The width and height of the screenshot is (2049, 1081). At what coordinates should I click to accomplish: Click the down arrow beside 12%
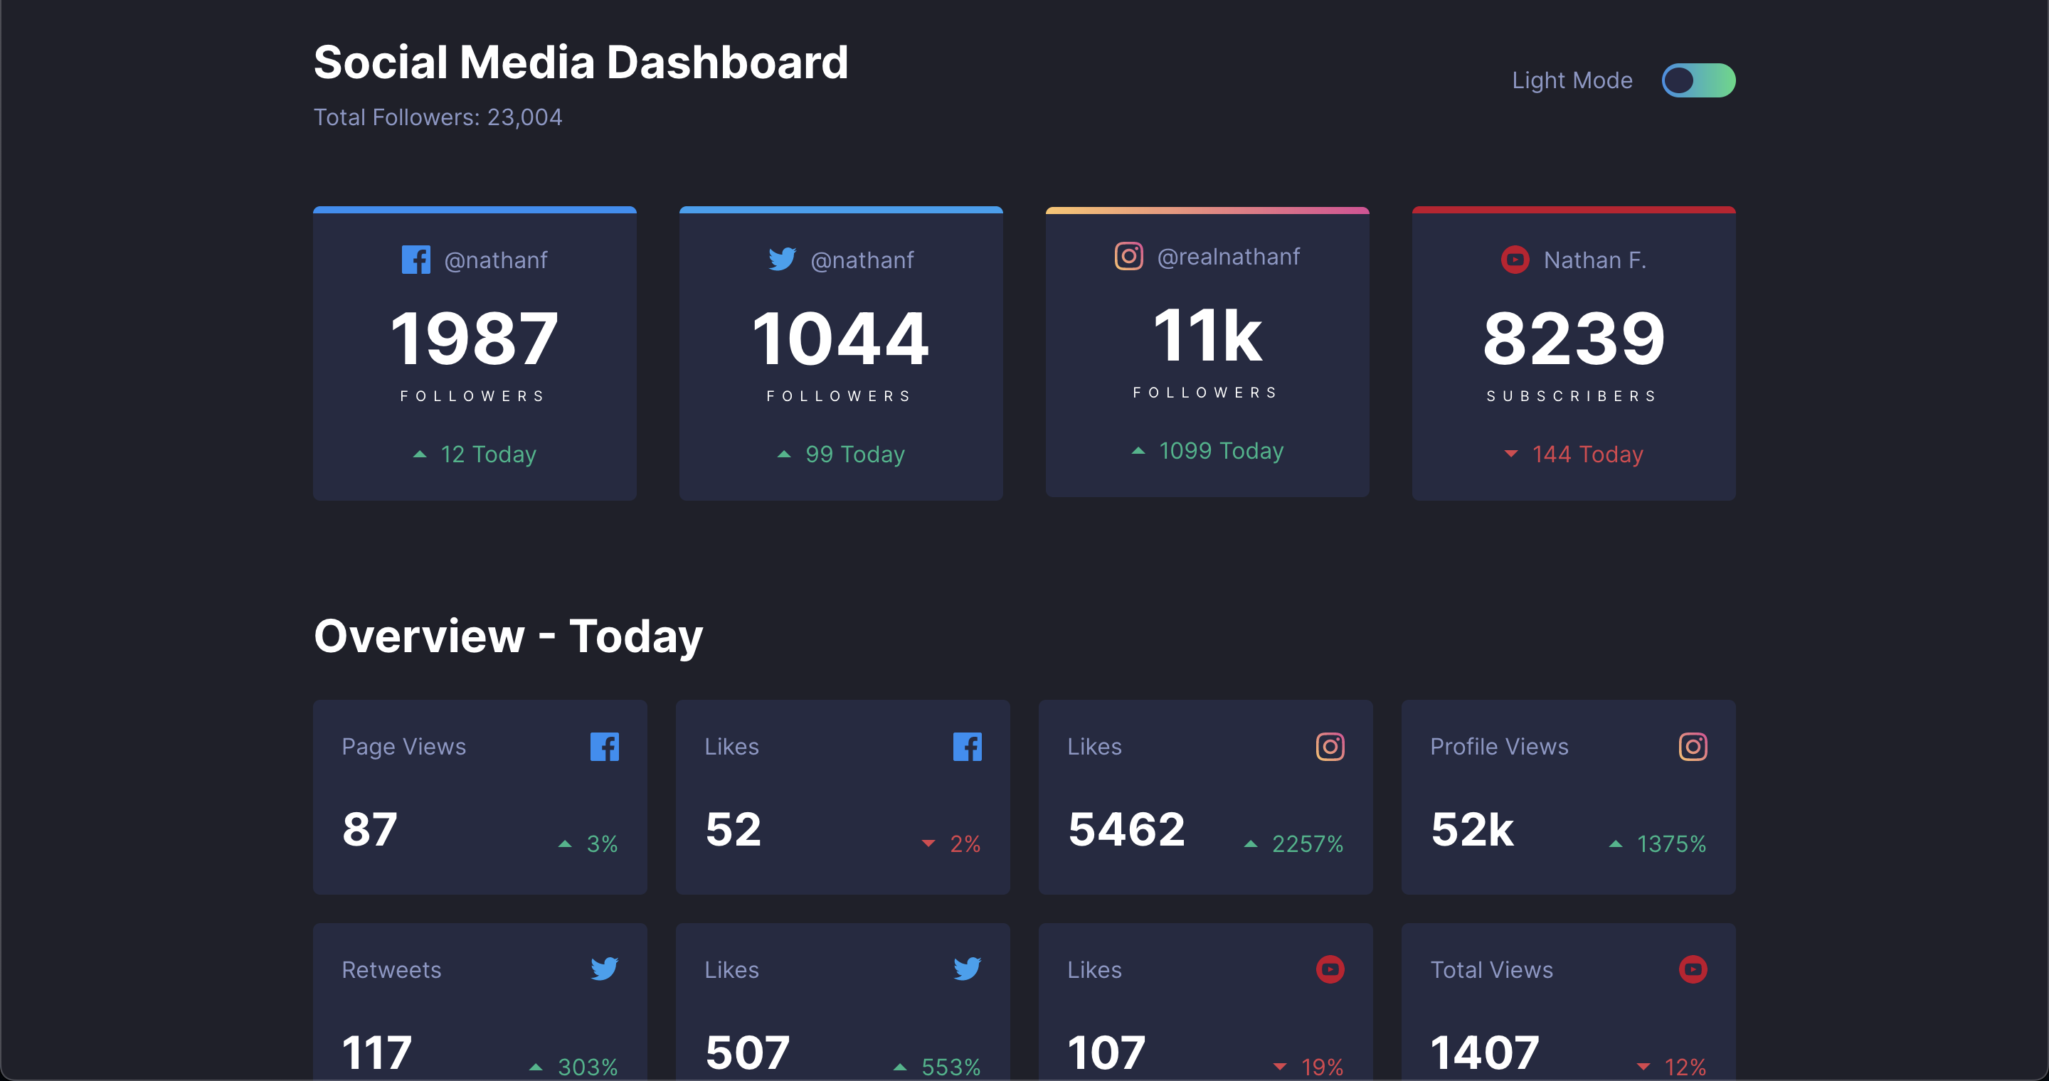pyautogui.click(x=1643, y=1067)
